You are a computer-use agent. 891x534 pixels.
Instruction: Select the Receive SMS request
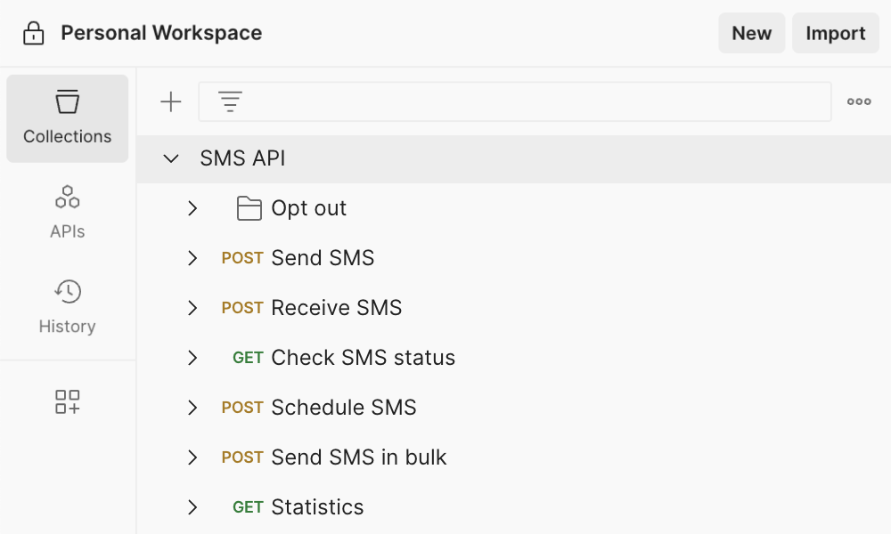pos(336,308)
